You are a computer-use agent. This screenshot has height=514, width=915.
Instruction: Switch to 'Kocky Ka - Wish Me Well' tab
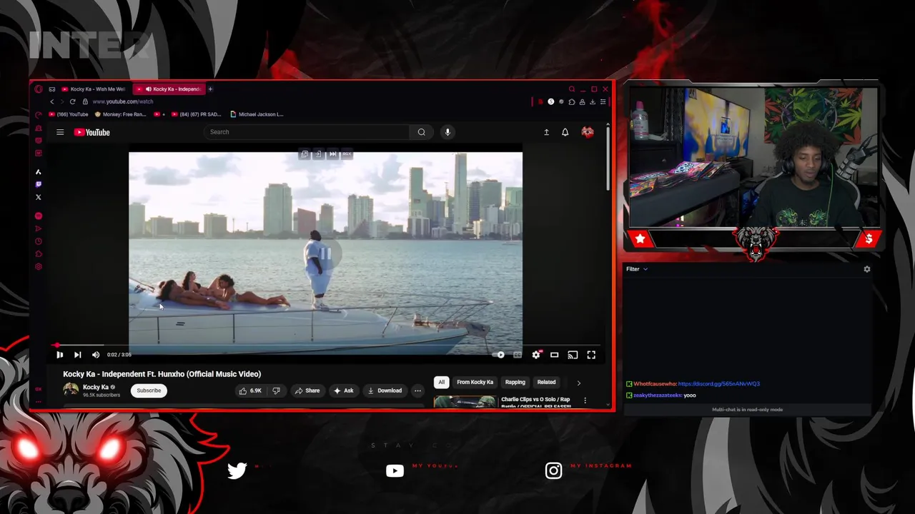(94, 89)
